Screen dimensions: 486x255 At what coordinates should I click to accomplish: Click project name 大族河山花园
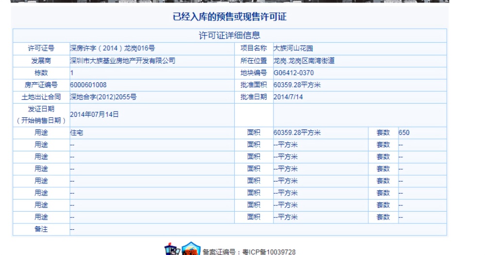(293, 48)
